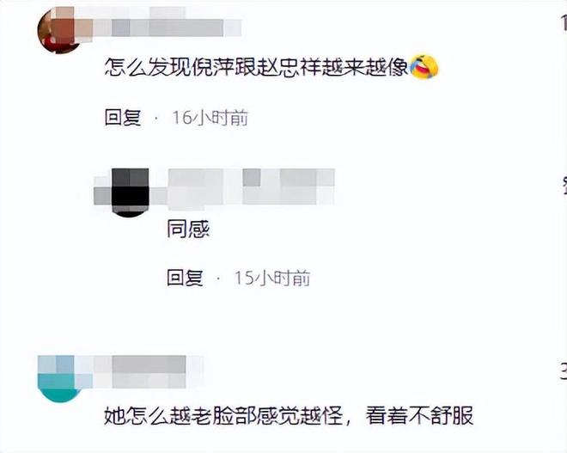
Task: Click the 15小时前 timestamp
Action: (x=272, y=278)
